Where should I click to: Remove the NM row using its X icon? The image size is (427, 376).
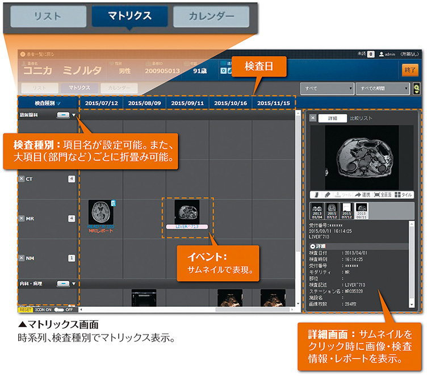point(22,258)
